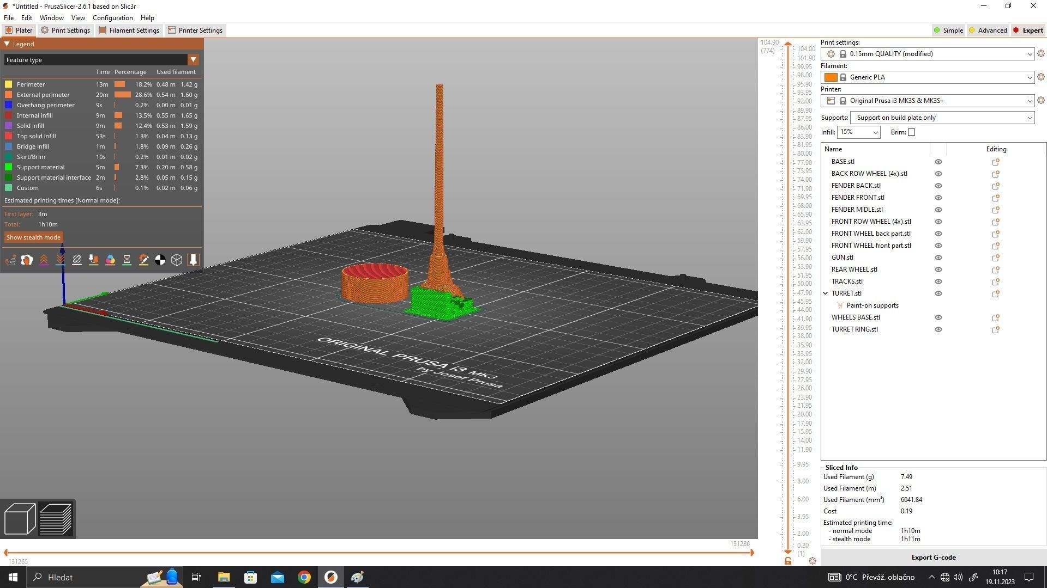This screenshot has width=1047, height=588.
Task: Hide FENDER BACK.stl with eye icon
Action: (938, 186)
